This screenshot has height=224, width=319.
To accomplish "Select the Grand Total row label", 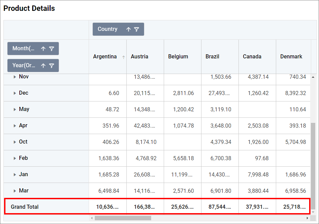I will click(25, 207).
